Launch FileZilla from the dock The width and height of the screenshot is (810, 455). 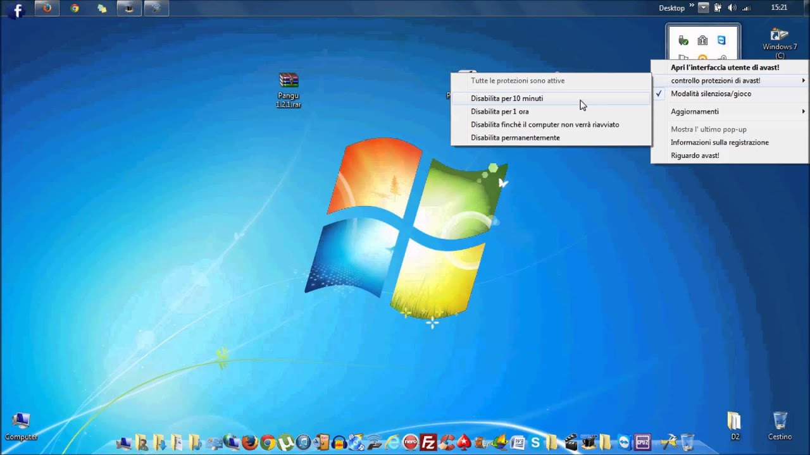pos(428,442)
